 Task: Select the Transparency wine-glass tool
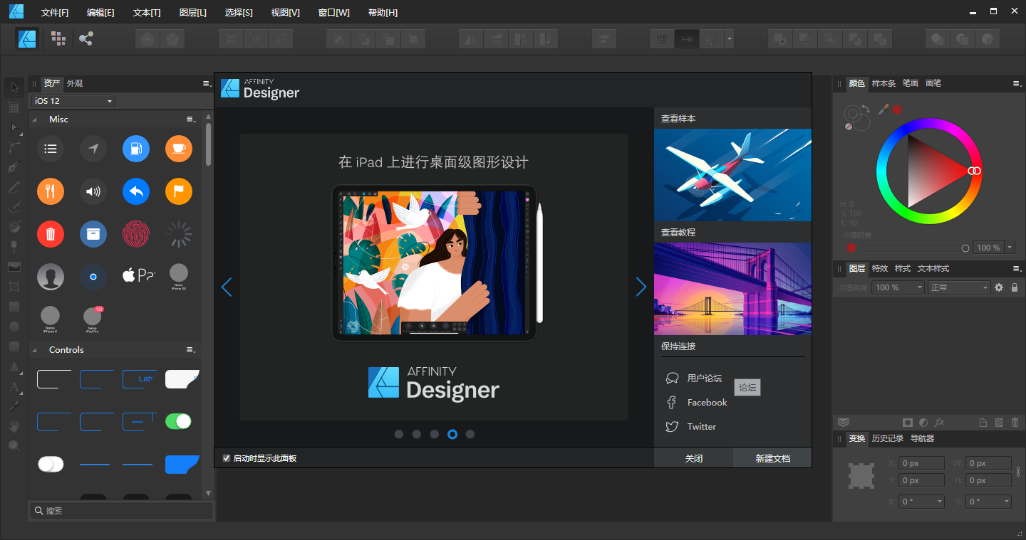(x=14, y=246)
